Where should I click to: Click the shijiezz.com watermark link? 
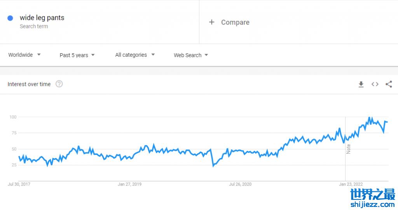(x=372, y=203)
